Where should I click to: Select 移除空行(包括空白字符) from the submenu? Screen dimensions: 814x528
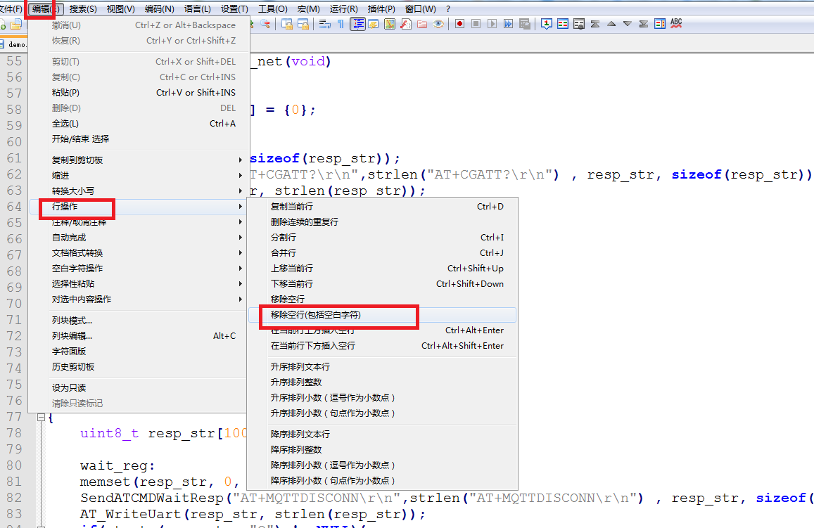(x=316, y=316)
